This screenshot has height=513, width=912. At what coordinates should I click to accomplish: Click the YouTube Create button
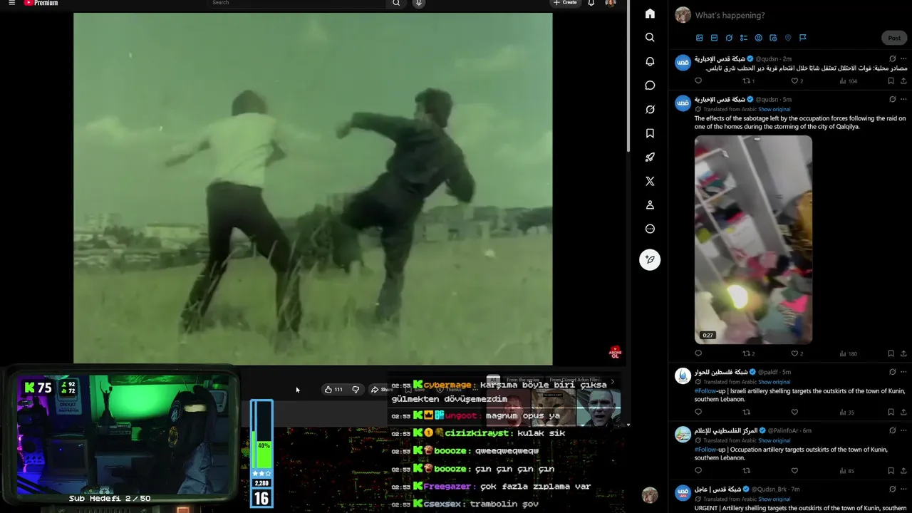(565, 3)
